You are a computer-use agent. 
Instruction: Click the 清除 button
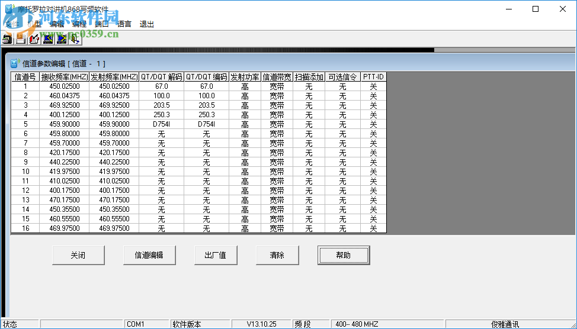(x=277, y=255)
